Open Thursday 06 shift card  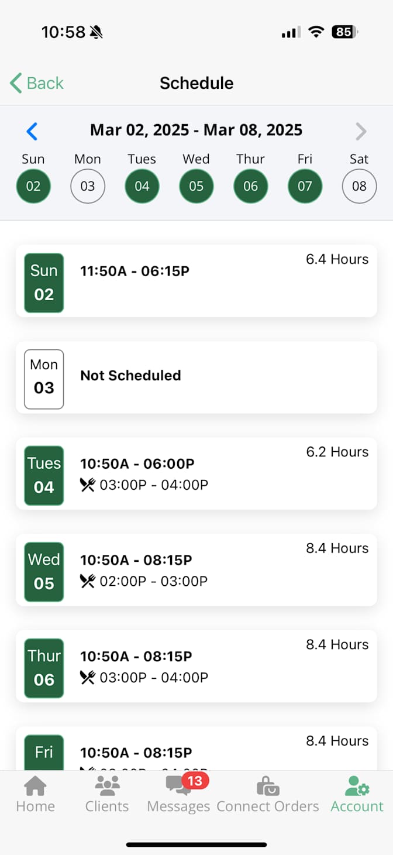pyautogui.click(x=196, y=666)
